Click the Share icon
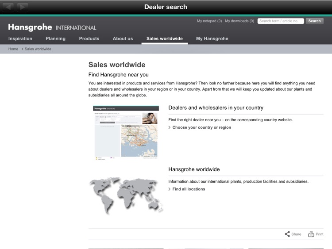This screenshot has width=332, height=249. (287, 234)
